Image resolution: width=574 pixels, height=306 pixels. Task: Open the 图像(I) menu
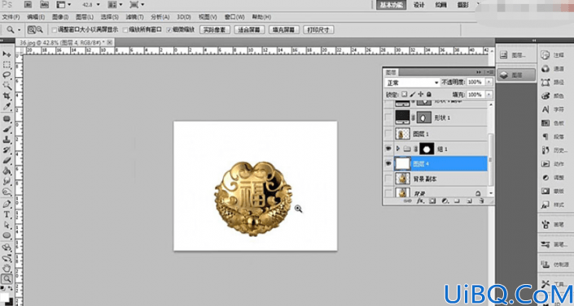(x=60, y=17)
